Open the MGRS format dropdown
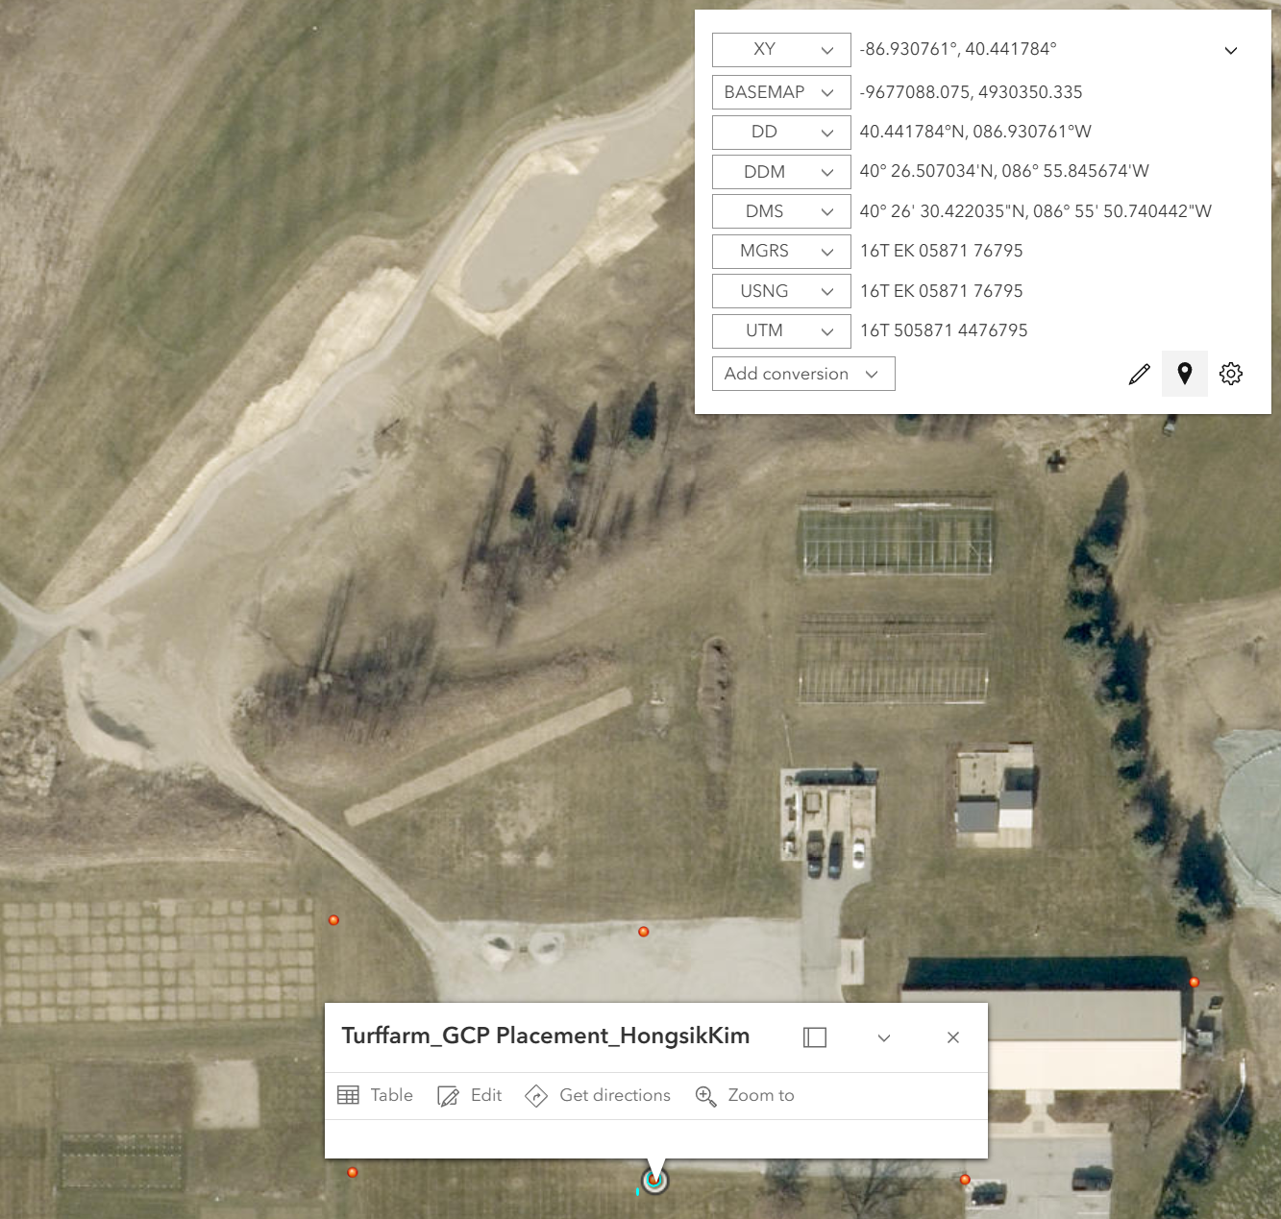 tap(781, 251)
